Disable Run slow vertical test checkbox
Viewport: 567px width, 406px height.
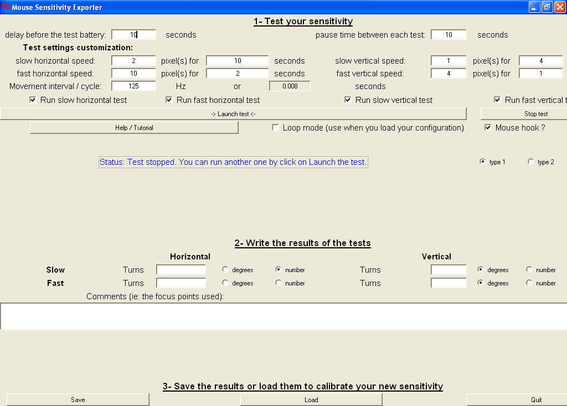pos(348,100)
